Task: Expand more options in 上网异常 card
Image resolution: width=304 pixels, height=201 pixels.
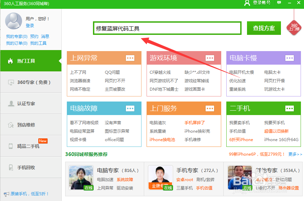Action: click(130, 58)
